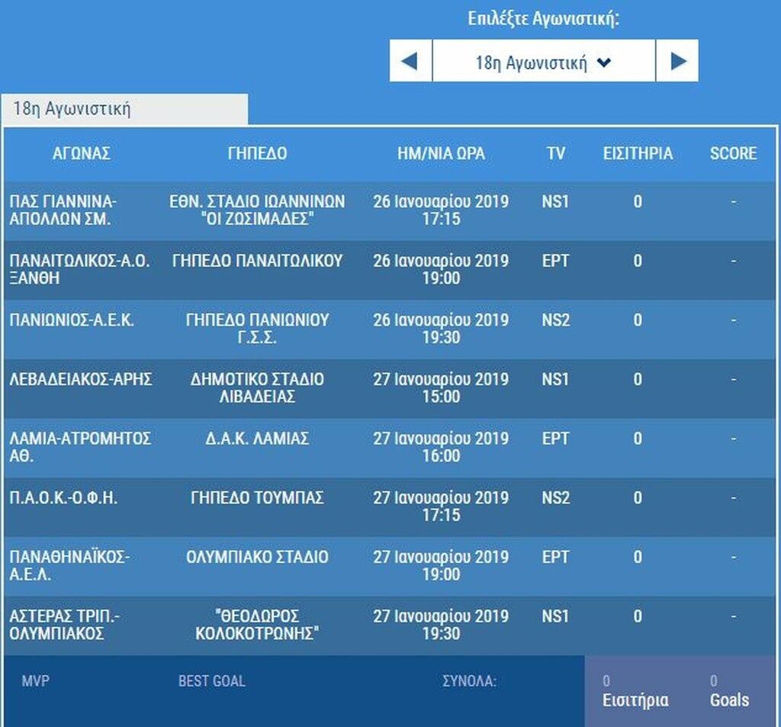
Task: Open the ΠΑΝΑΙΤΩΛΙΚΟΣ-Α.Ο. ΞΑΝΘΗ match
Action: tap(79, 269)
